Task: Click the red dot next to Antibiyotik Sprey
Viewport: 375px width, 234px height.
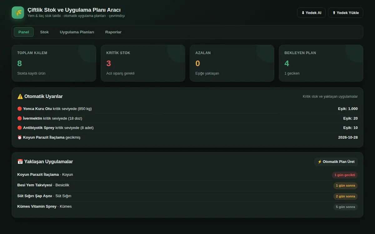Action: (20, 128)
